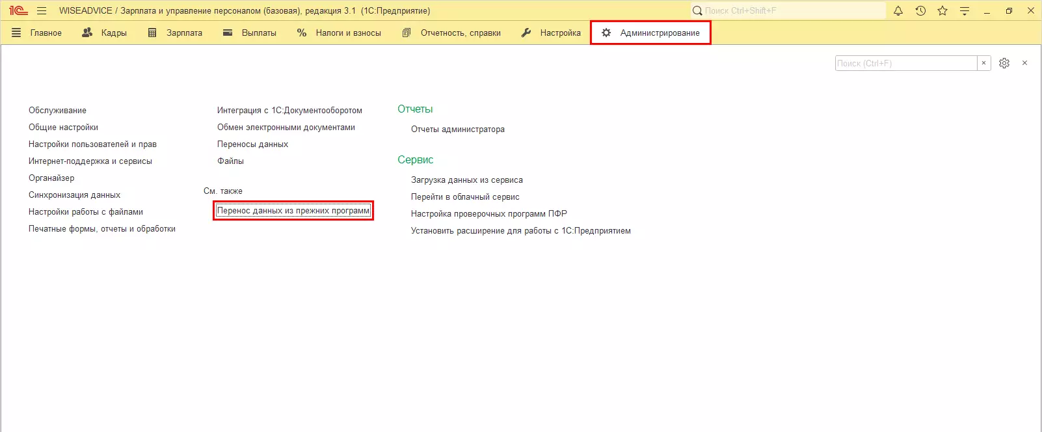Open Настройка проверочных программ ПФР

tap(489, 214)
